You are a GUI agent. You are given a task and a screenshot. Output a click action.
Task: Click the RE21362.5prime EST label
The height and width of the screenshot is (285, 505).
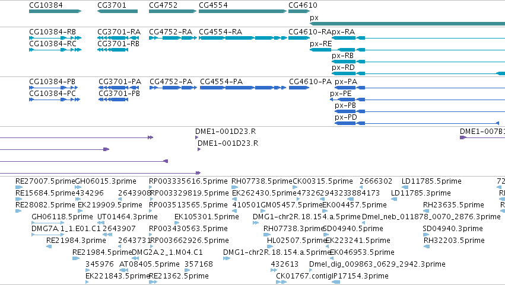coord(179,276)
